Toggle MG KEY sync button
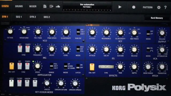 coord(20,49)
